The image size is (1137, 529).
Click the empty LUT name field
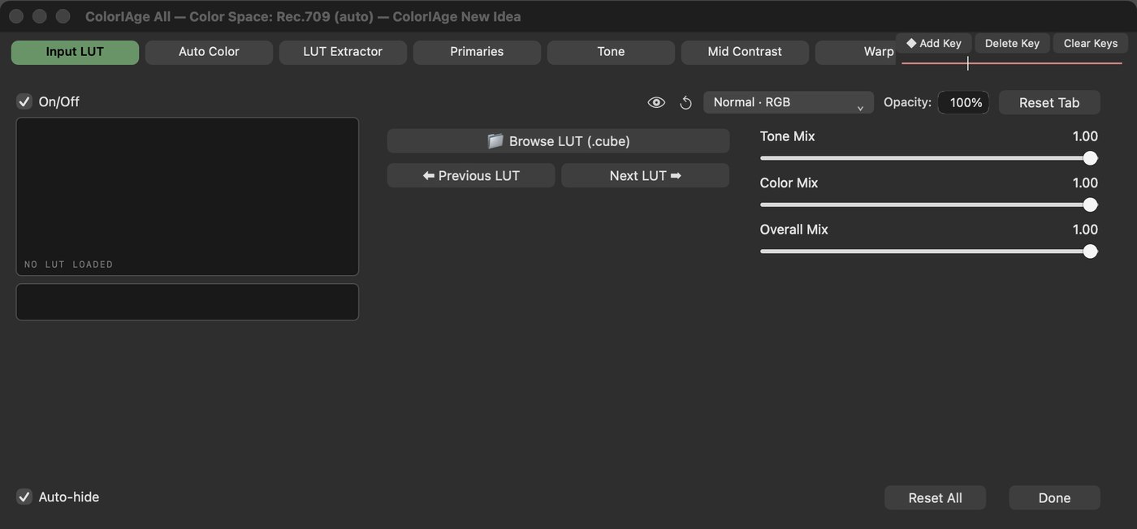click(x=188, y=302)
